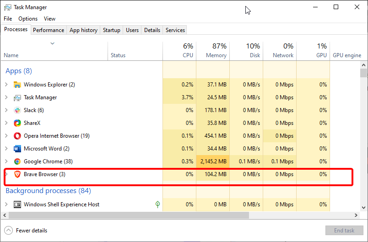
Task: Click Brave Browser memory value 104.2 MB
Action: 216,174
